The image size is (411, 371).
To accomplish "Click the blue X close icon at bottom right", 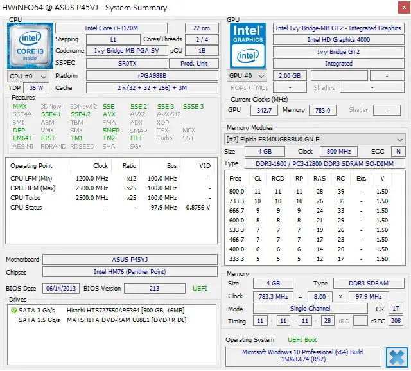I will 397,357.
